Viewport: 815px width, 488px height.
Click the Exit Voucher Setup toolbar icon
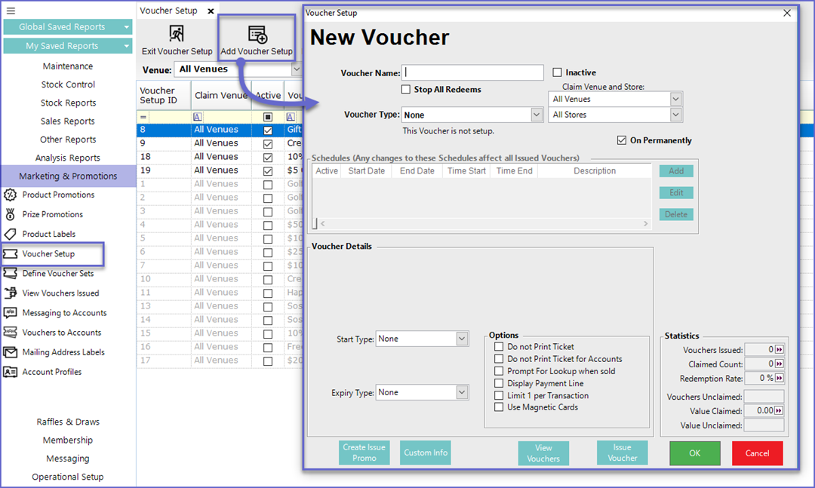coord(177,35)
